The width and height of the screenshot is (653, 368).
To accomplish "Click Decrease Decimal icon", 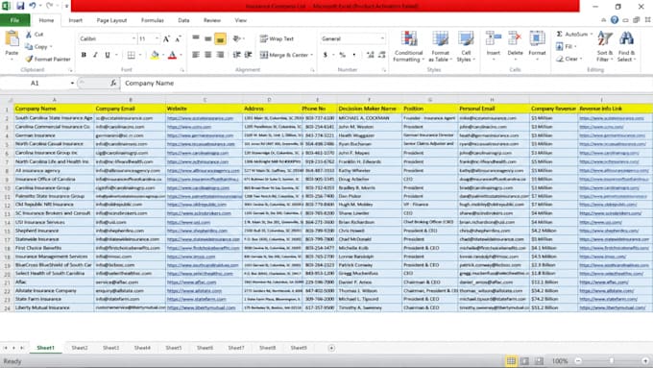I will point(382,55).
